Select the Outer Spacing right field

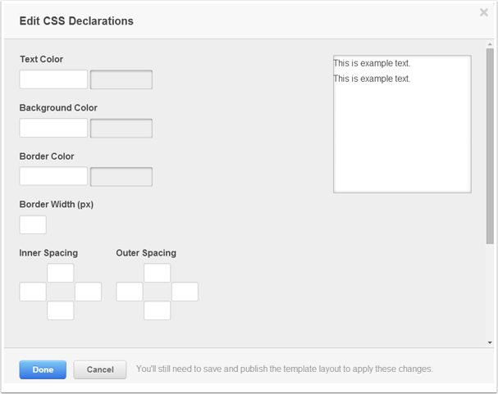pyautogui.click(x=185, y=292)
